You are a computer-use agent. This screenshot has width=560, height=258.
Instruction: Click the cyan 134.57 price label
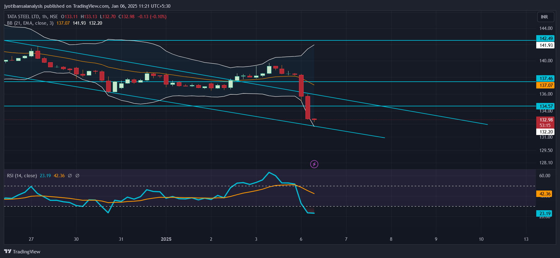tap(545, 106)
